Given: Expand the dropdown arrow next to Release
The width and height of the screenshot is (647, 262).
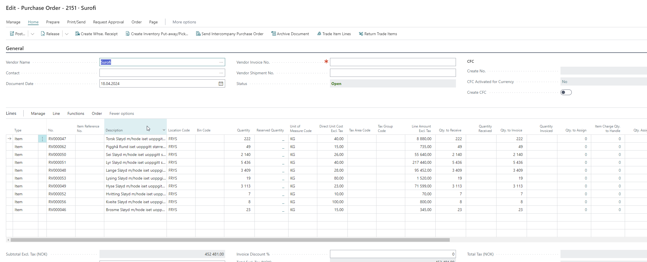Looking at the screenshot, I should click(x=67, y=34).
